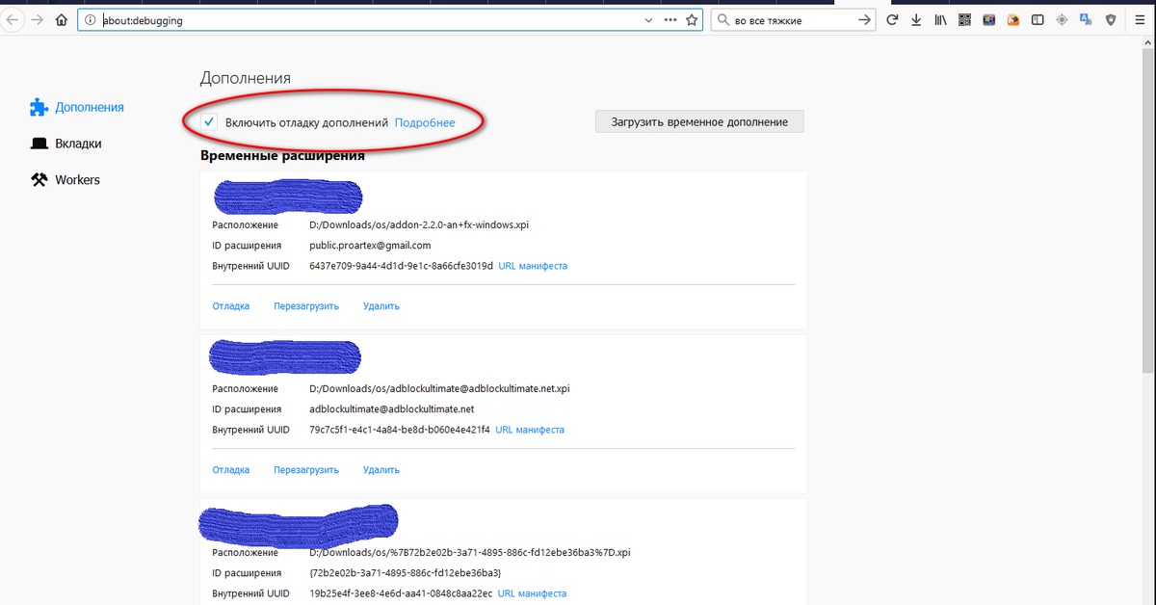Screen dimensions: 1156x605
Task: Bookmark this page with the star icon
Action: tap(692, 20)
